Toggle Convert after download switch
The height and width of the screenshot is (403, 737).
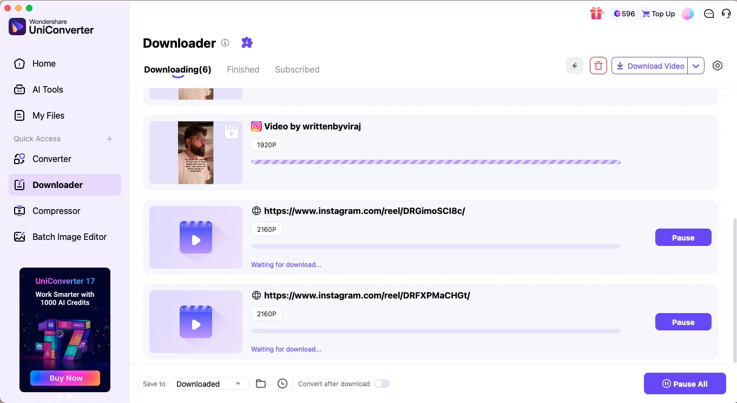click(382, 383)
